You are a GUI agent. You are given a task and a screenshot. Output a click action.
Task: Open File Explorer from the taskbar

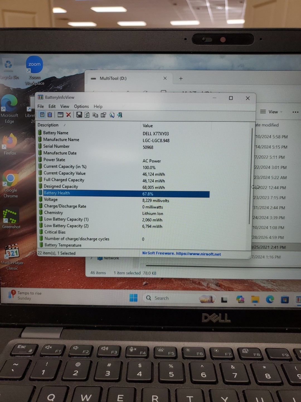255,300
